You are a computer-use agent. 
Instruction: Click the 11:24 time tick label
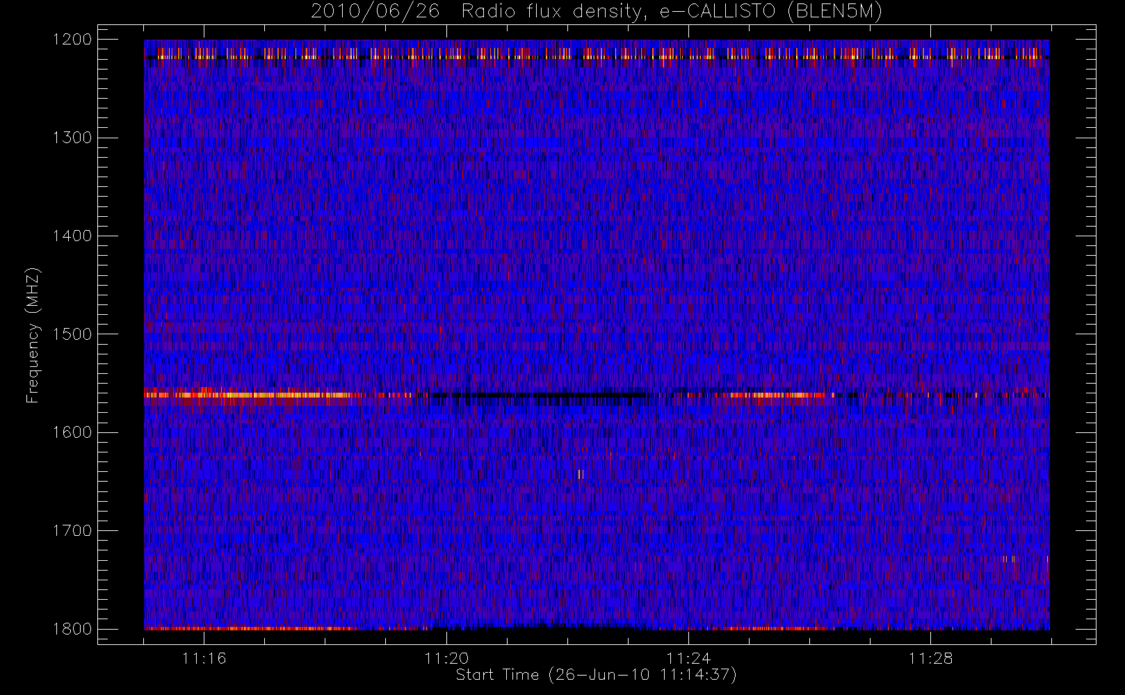(688, 658)
